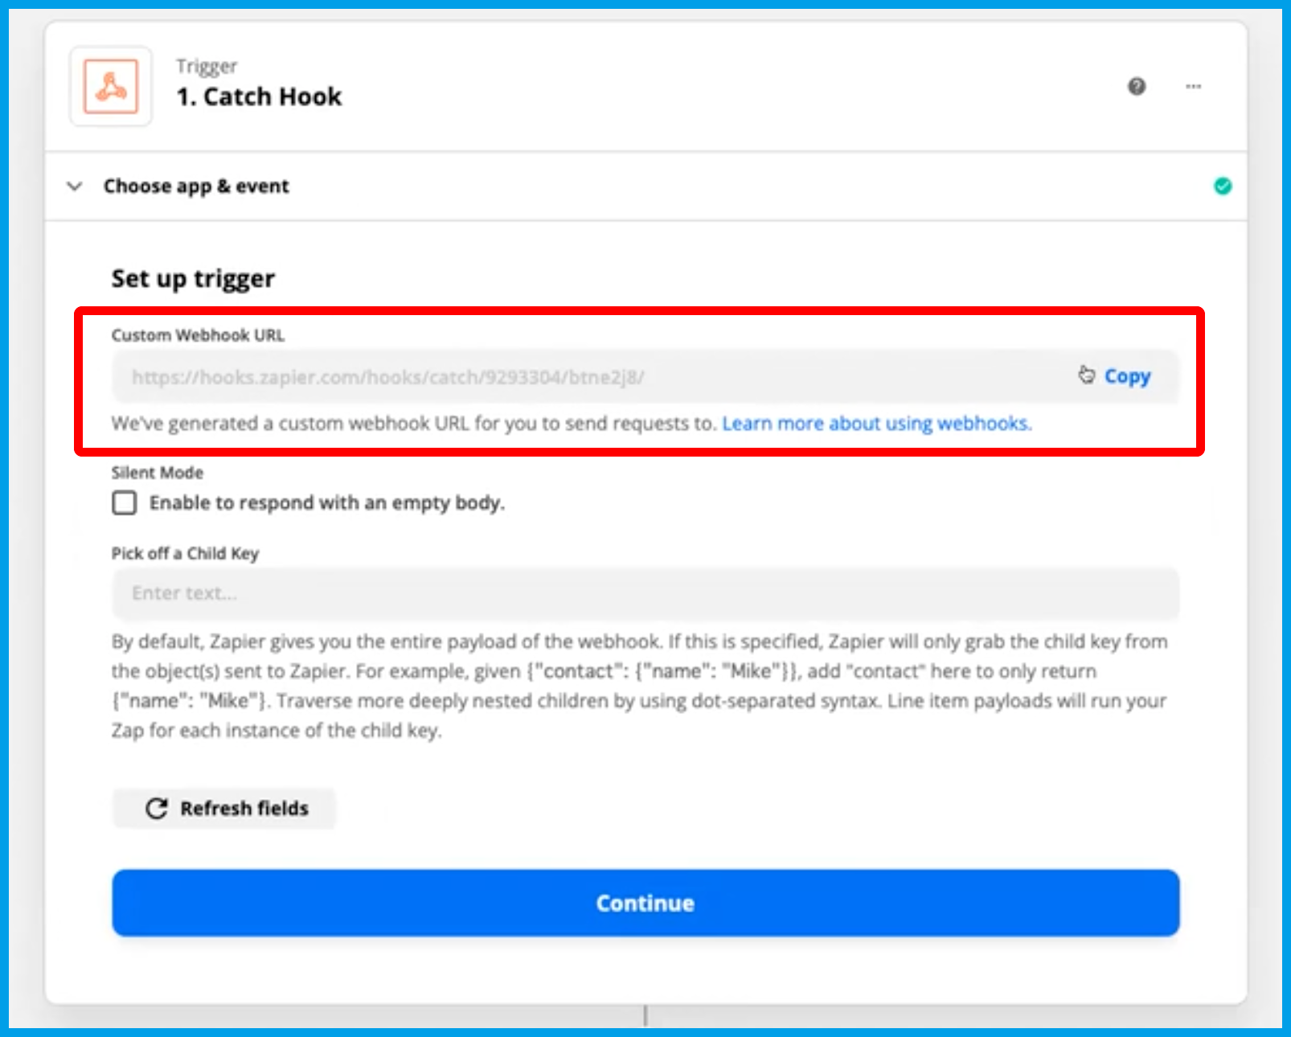Open help via the question mark icon
1291x1037 pixels.
click(x=1136, y=86)
